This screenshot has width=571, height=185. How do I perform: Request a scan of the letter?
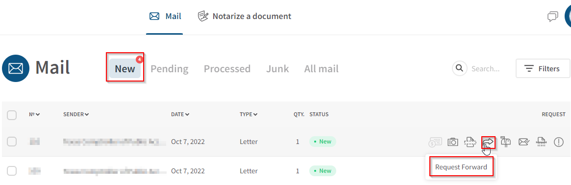coord(470,142)
